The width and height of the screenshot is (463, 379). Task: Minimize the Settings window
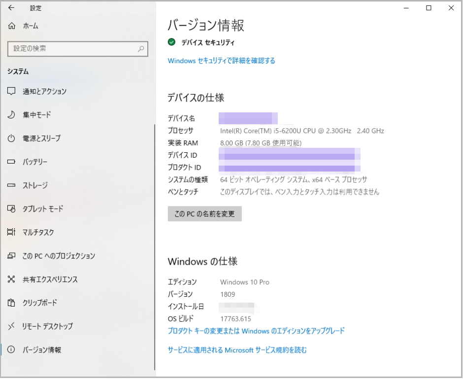coord(406,8)
